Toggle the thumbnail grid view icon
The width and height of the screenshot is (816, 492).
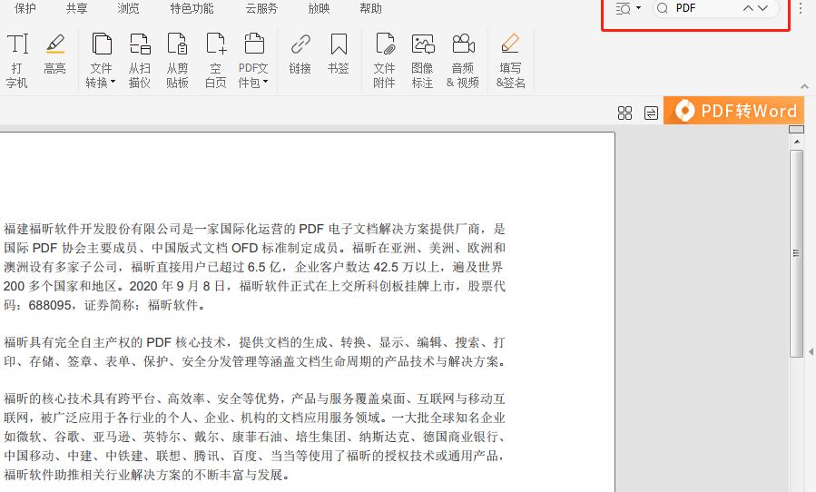click(624, 113)
